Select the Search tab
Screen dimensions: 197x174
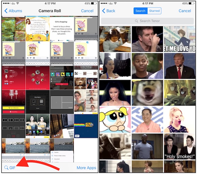(x=140, y=11)
